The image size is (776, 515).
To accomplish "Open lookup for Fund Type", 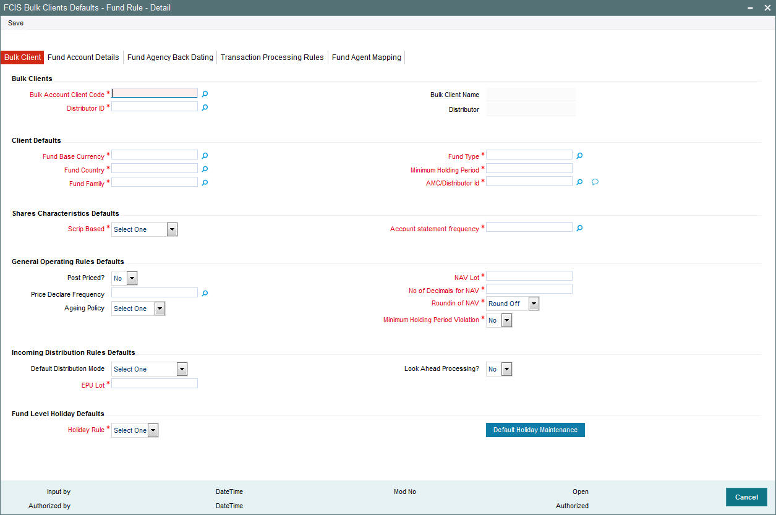I will click(x=580, y=156).
